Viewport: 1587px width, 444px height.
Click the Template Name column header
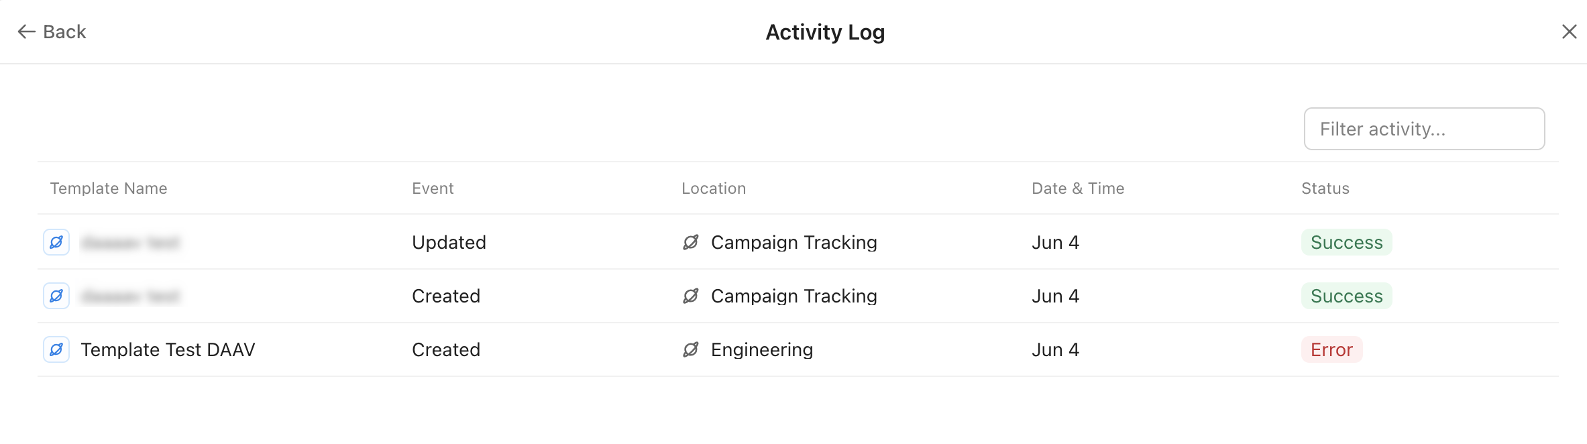[x=109, y=188]
